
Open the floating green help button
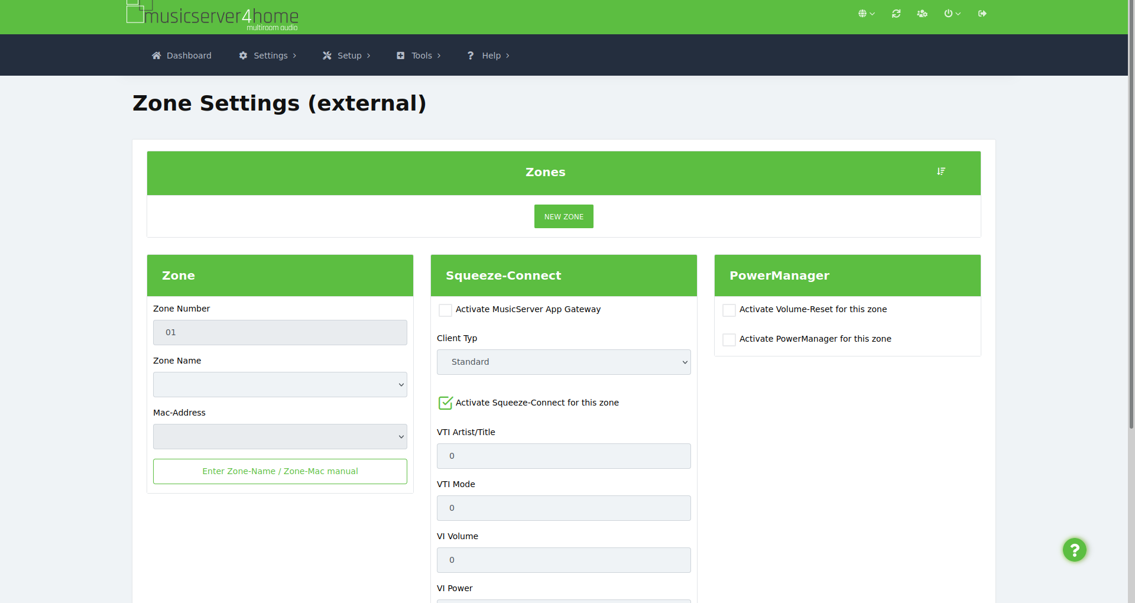point(1075,550)
